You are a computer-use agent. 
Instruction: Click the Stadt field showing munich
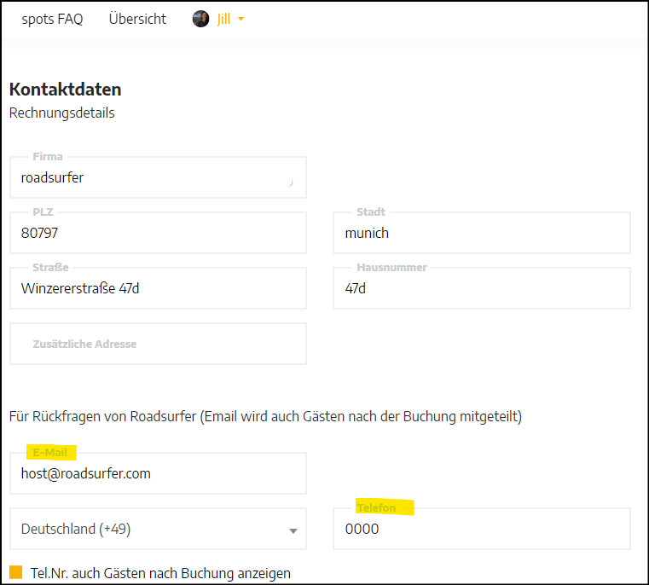click(x=482, y=233)
